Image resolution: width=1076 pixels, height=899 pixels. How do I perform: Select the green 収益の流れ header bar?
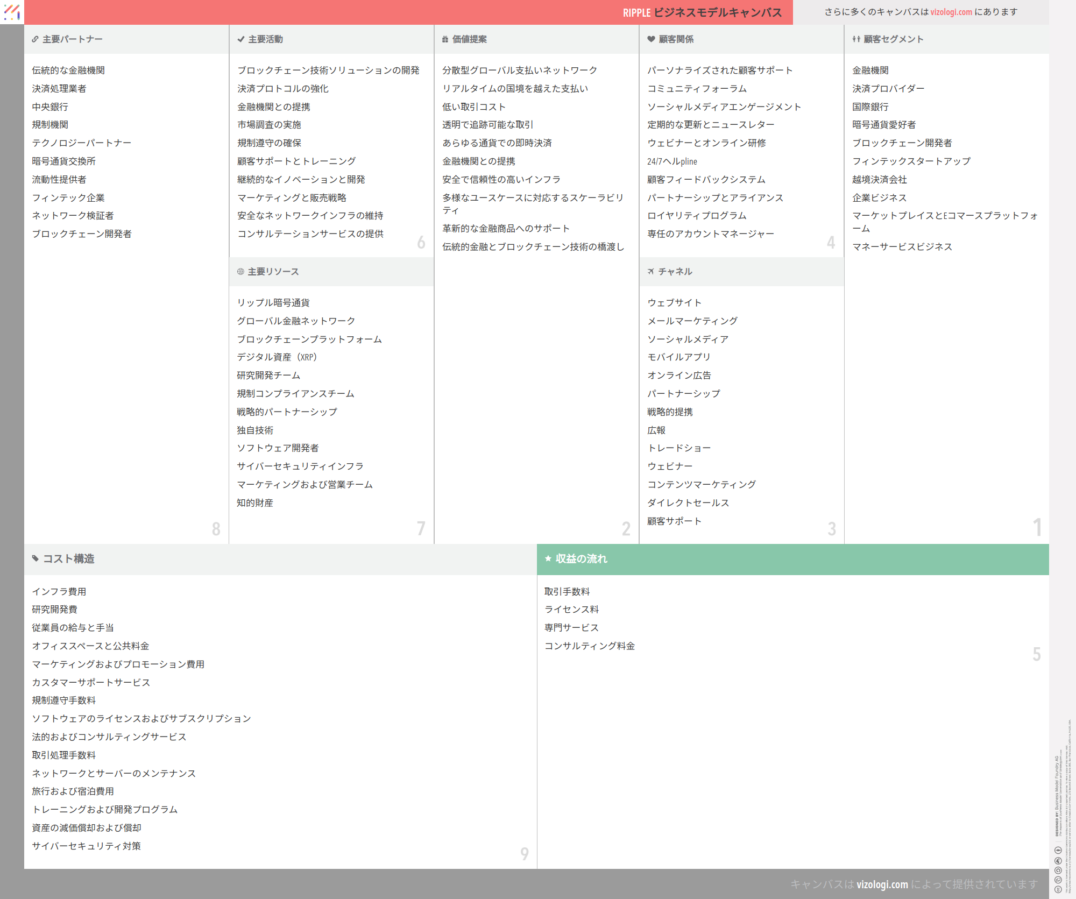[792, 559]
